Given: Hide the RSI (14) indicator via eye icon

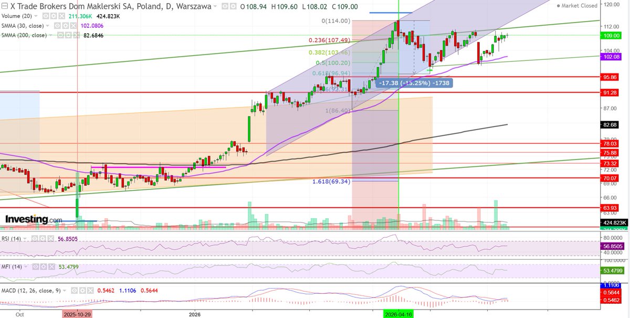Looking at the screenshot, I should coord(35,238).
